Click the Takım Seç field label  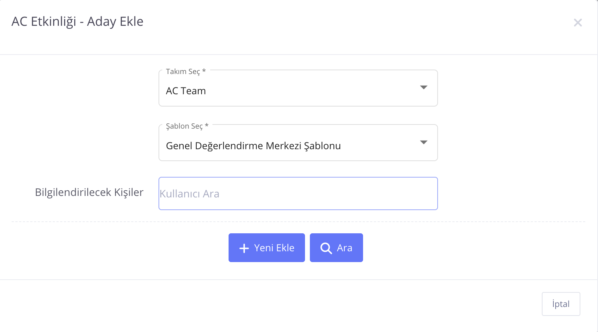(185, 71)
